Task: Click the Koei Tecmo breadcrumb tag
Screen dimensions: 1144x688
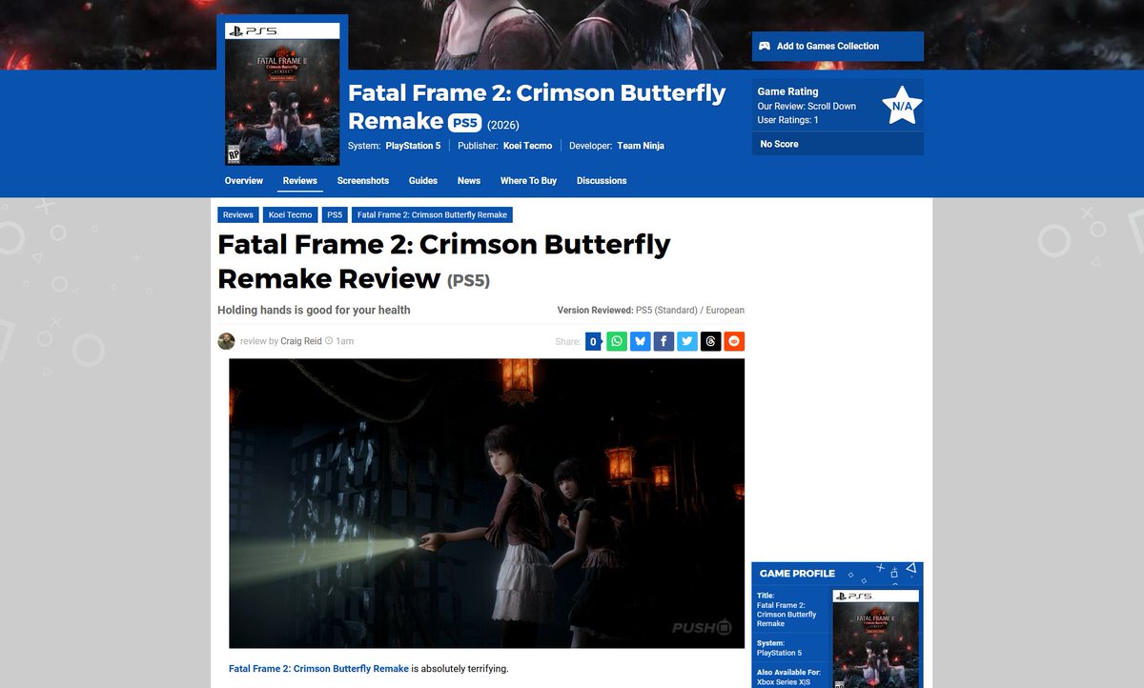Action: pos(290,215)
